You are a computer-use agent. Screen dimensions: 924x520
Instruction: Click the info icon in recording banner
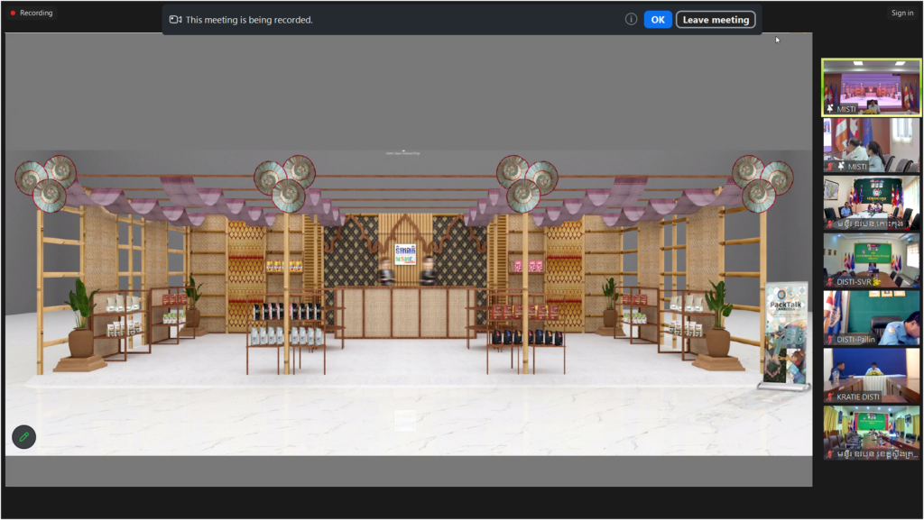pyautogui.click(x=631, y=19)
